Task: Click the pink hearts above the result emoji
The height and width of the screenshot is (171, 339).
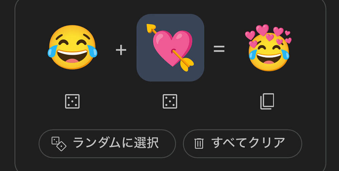Action: pos(268,35)
